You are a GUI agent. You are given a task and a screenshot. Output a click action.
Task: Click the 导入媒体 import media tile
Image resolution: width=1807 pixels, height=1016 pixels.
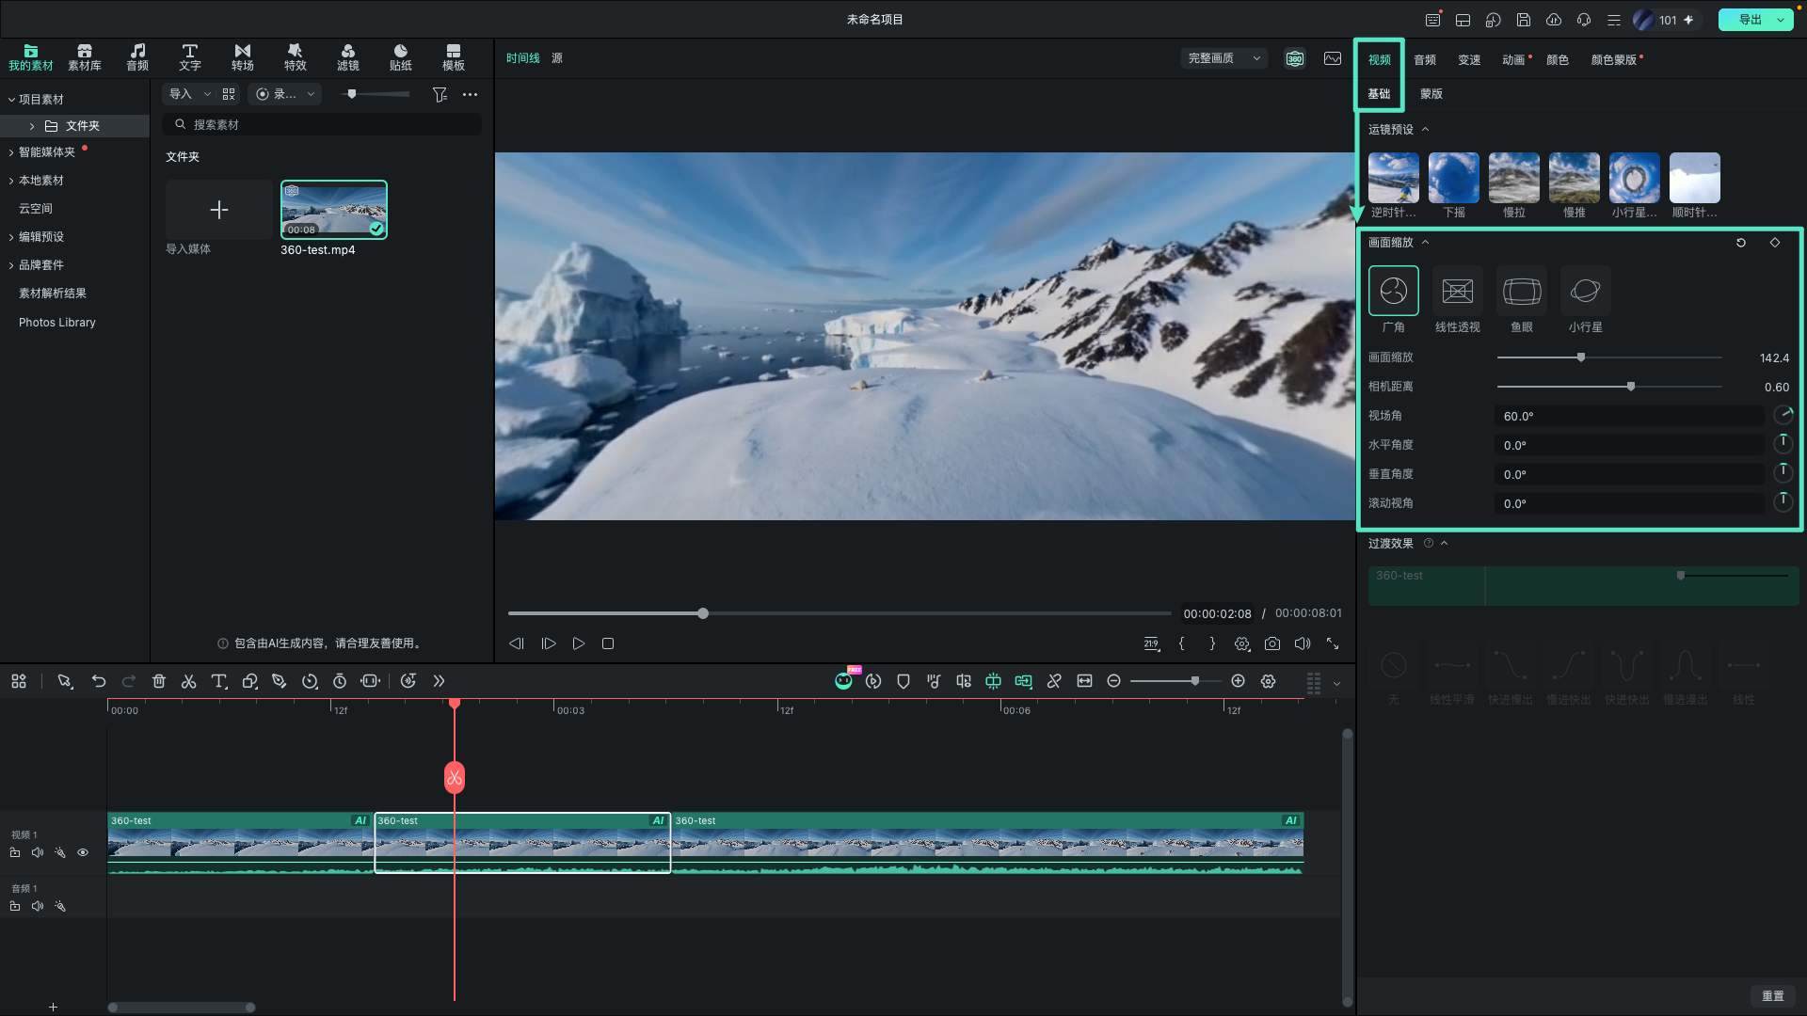click(219, 210)
